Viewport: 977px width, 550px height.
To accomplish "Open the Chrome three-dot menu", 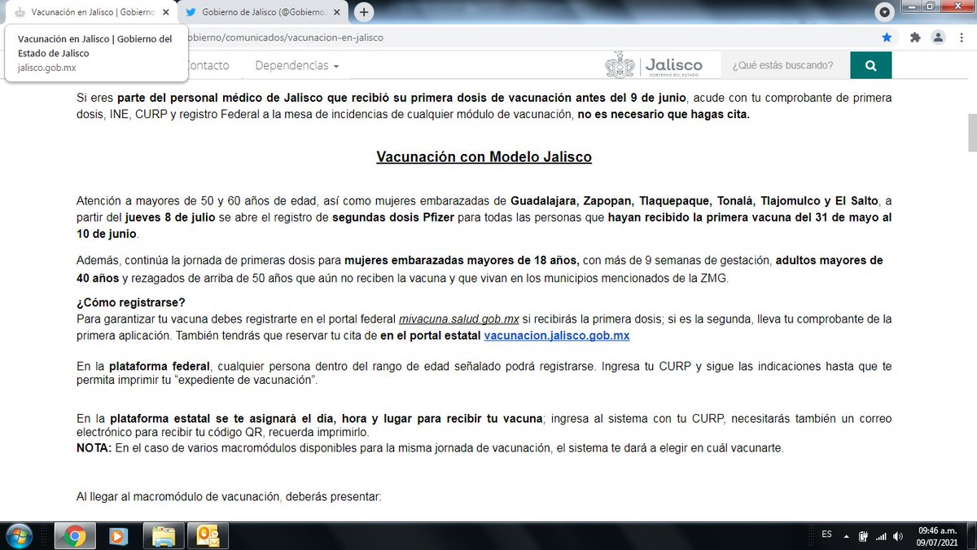I will pos(963,37).
